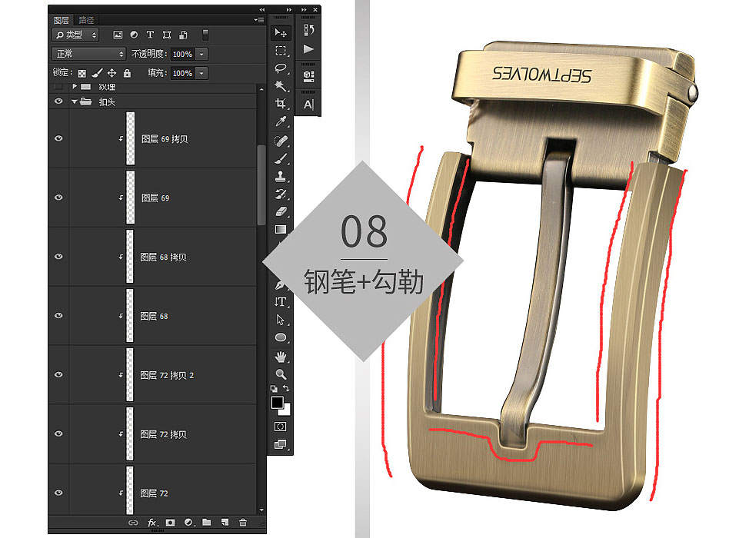This screenshot has height=538, width=729.
Task: Open the 类型 filter type dropdown
Action: point(75,35)
